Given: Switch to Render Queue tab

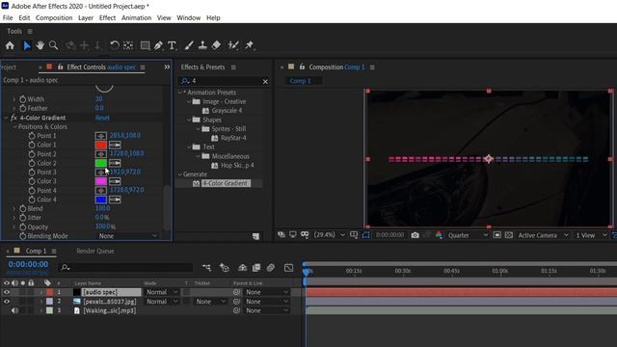Looking at the screenshot, I should tap(94, 251).
